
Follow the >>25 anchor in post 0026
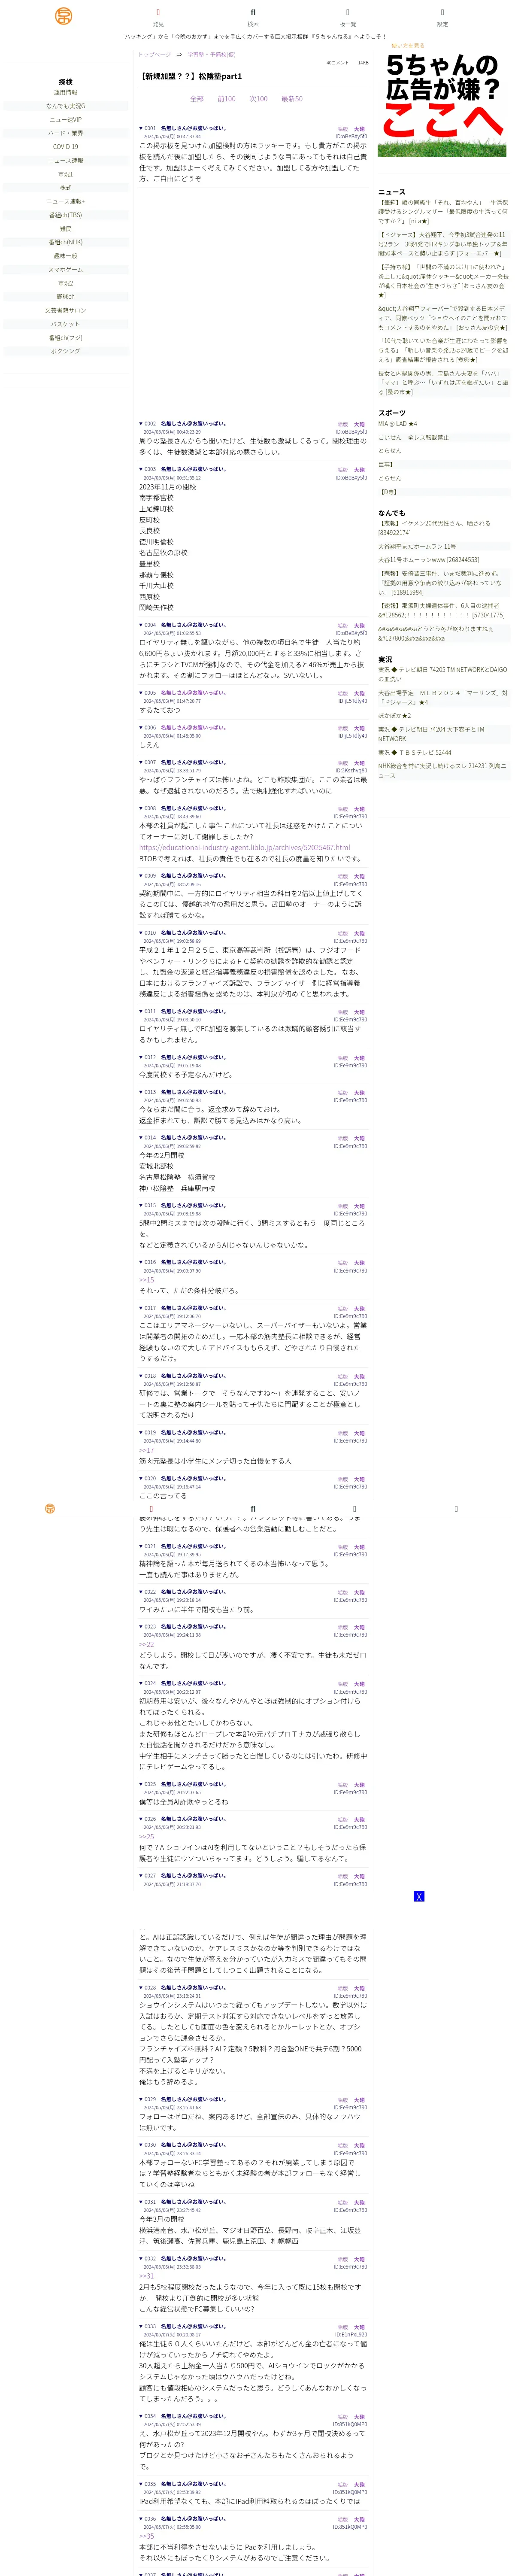146,1837
